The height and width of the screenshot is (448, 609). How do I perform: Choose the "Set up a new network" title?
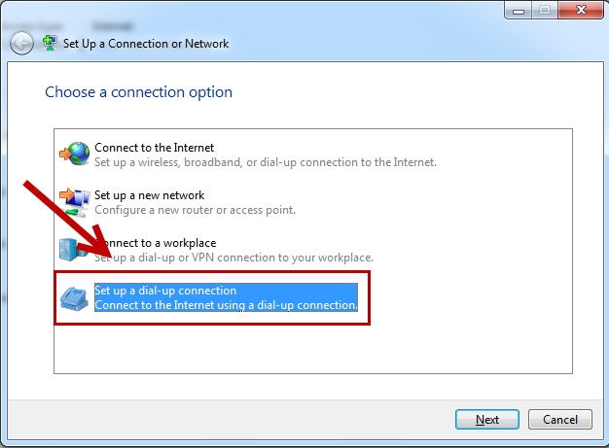pos(149,195)
